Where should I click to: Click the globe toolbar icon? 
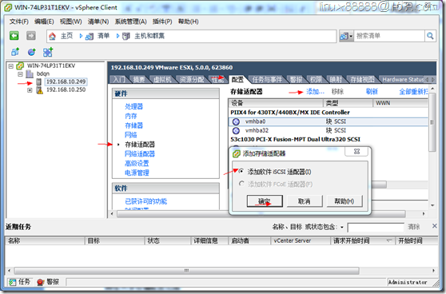[32, 52]
